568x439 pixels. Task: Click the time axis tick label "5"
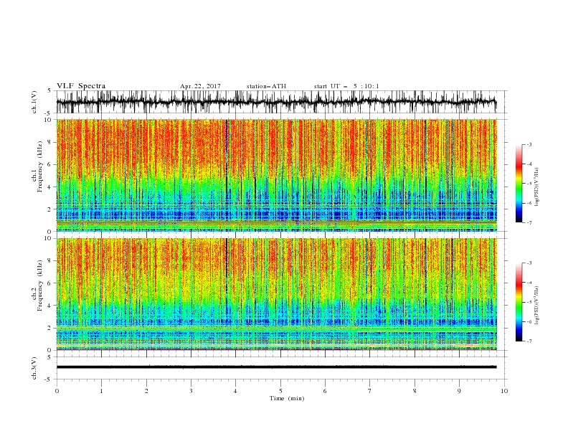click(x=280, y=391)
